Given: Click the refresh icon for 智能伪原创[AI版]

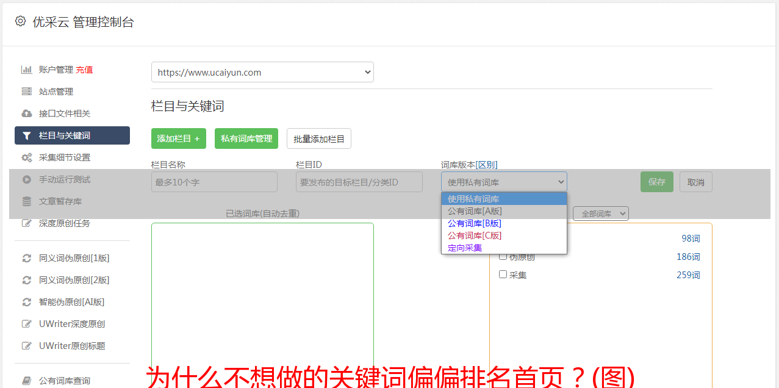Looking at the screenshot, I should pyautogui.click(x=27, y=302).
